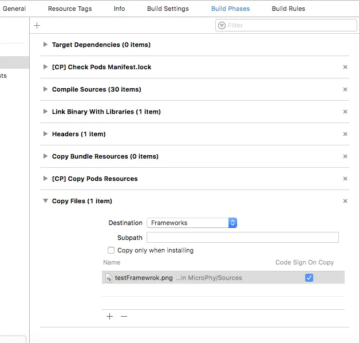Image resolution: width=359 pixels, height=343 pixels.
Task: Click the Name column header
Action: [x=112, y=262]
